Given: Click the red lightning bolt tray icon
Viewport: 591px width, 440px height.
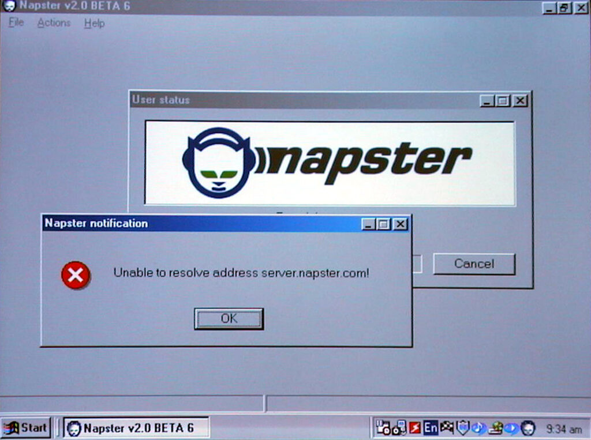Looking at the screenshot, I should [x=415, y=428].
